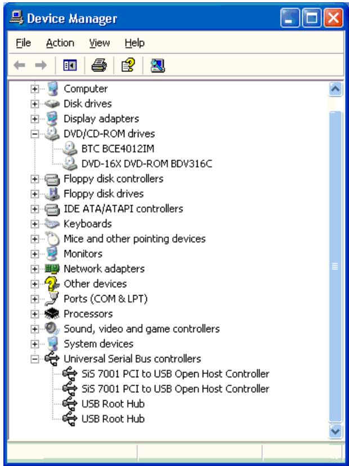
Task: Select the Disk drives icon
Action: point(52,104)
